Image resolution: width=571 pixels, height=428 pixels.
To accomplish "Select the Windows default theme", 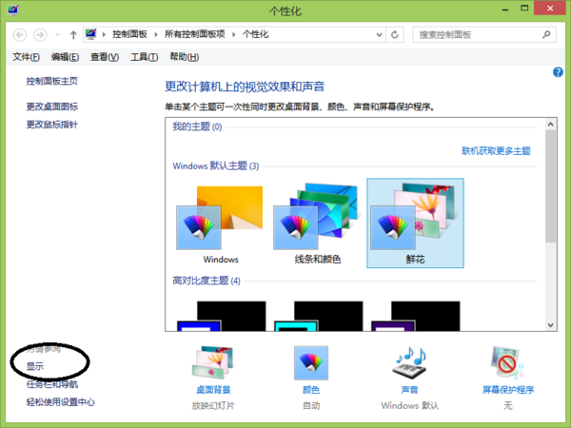I will click(x=221, y=224).
